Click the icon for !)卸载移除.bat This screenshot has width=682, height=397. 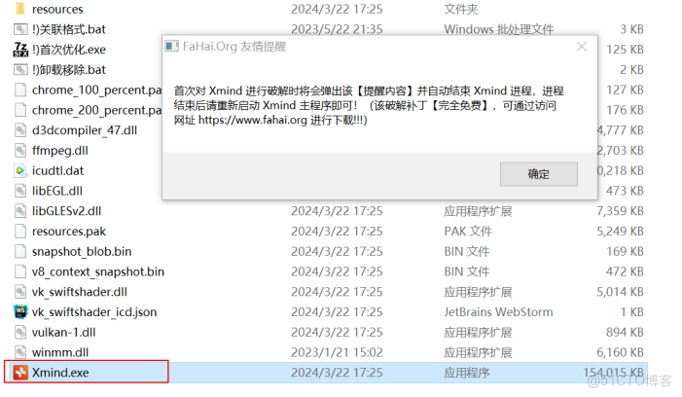click(x=20, y=70)
